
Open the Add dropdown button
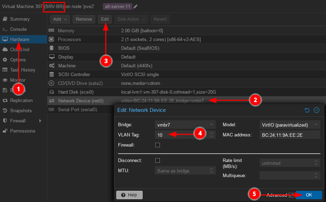60,19
